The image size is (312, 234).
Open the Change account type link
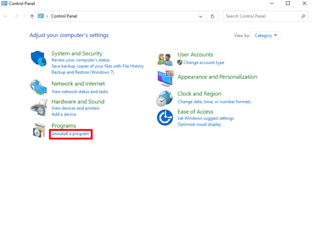pyautogui.click(x=204, y=63)
